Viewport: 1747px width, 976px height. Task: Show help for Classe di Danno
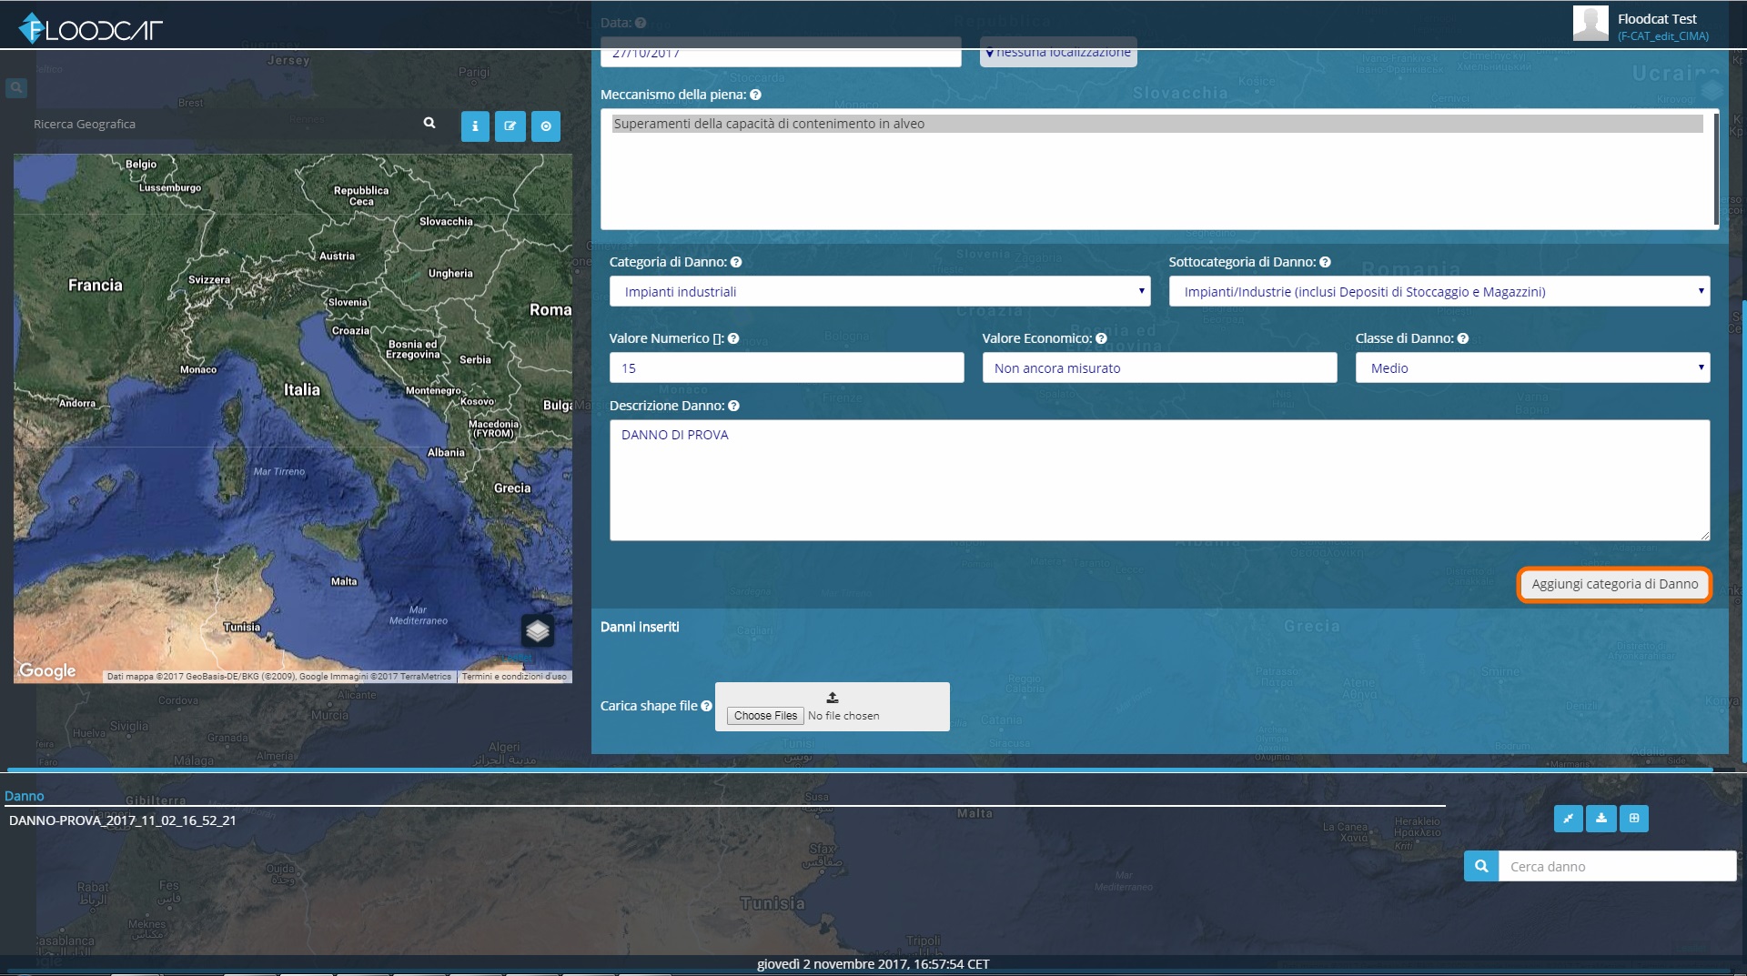[1463, 338]
